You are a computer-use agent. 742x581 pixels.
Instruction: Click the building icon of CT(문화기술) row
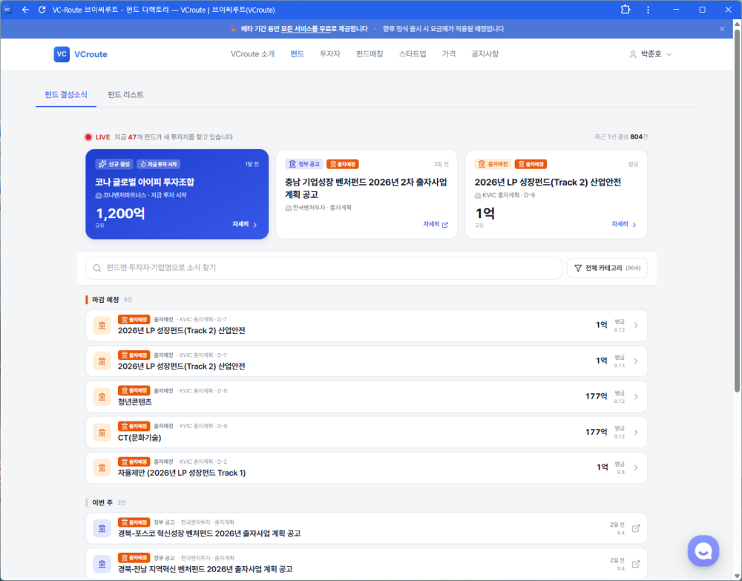click(x=102, y=433)
